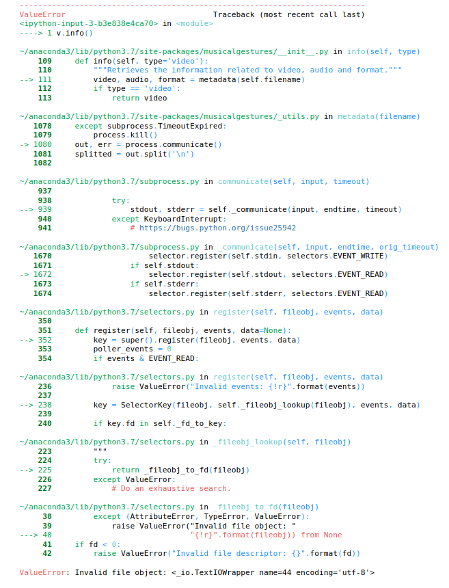Image resolution: width=449 pixels, height=588 pixels.
Task: Click line 1672 'selector.register(self.stdout, selectors.EVENT_READ)'
Action: [269, 274]
